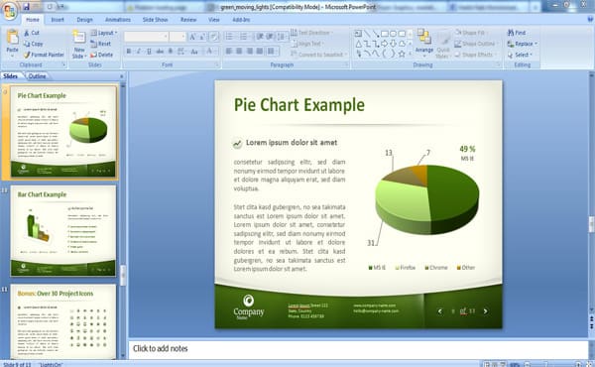The width and height of the screenshot is (595, 367).
Task: Increase font size with the Grow Font icon
Action: pyautogui.click(x=192, y=37)
